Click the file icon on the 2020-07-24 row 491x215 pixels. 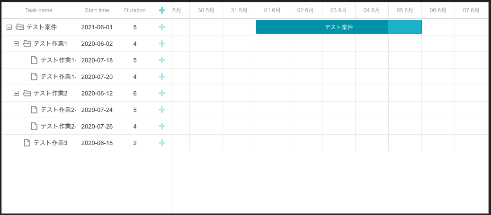(x=35, y=110)
